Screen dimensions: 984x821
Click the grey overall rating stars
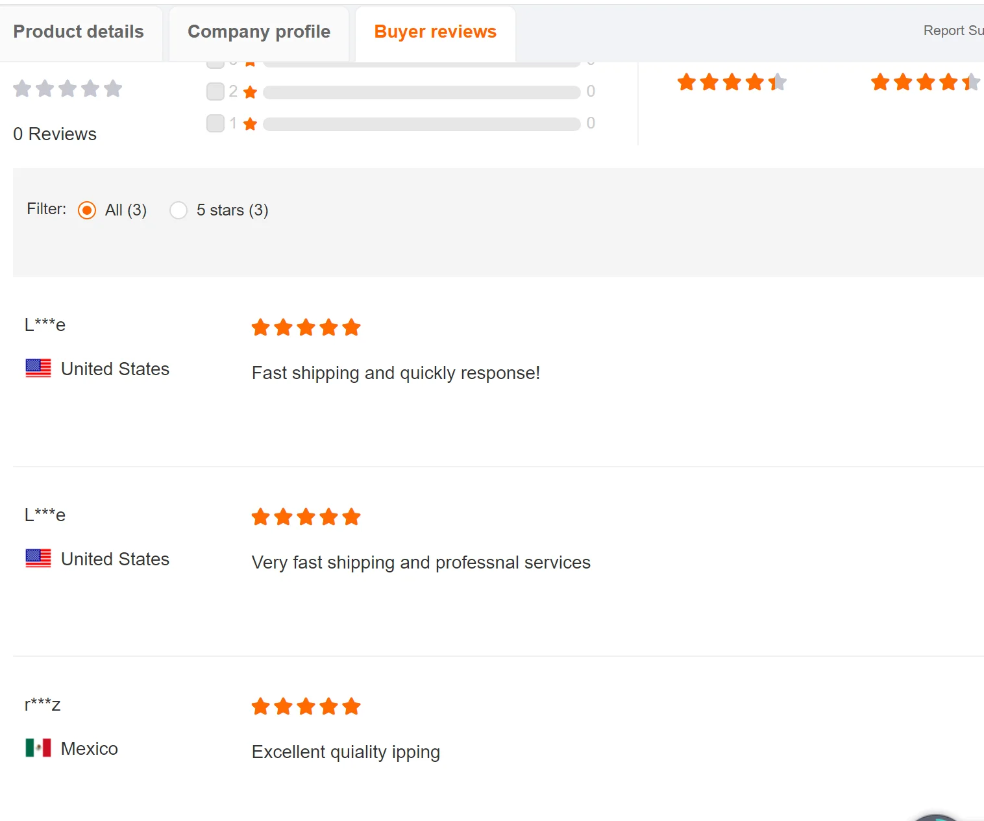(x=68, y=88)
